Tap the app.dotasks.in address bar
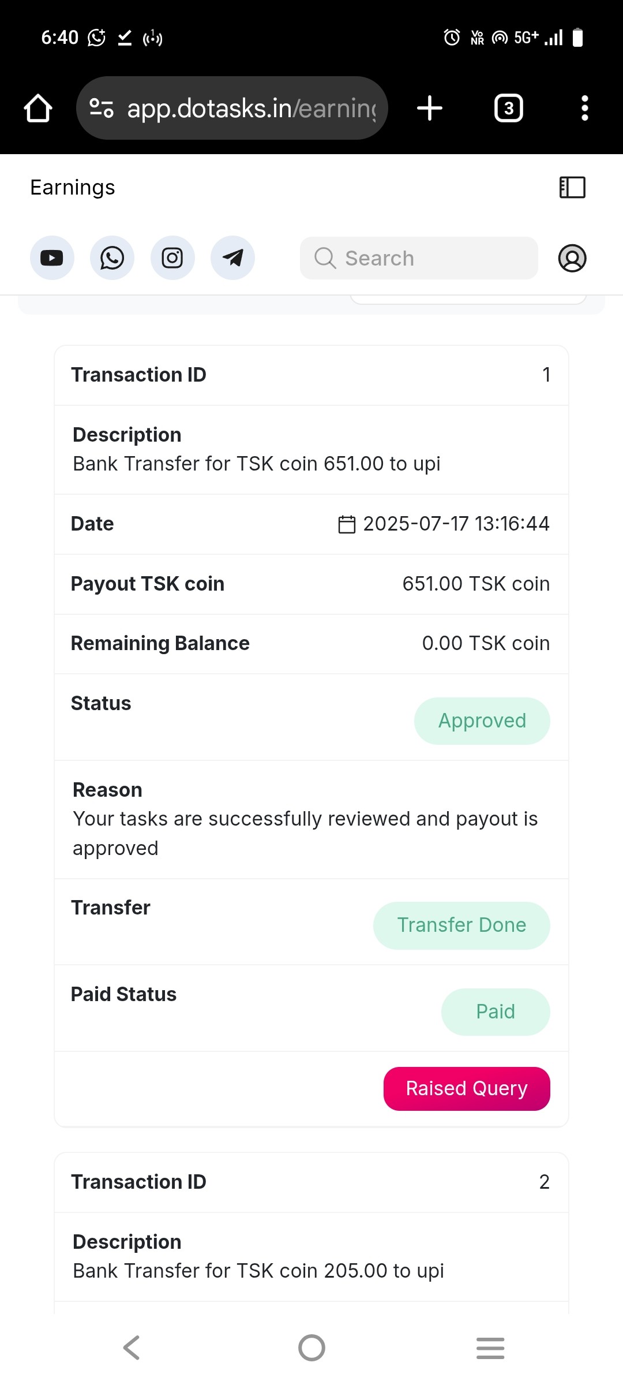This screenshot has width=623, height=1381. (251, 109)
